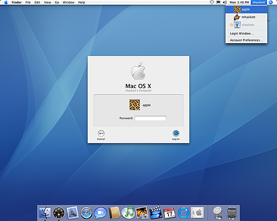Open the Go menu
Image resolution: width=277 pixels, height=221 pixels.
click(57, 2)
